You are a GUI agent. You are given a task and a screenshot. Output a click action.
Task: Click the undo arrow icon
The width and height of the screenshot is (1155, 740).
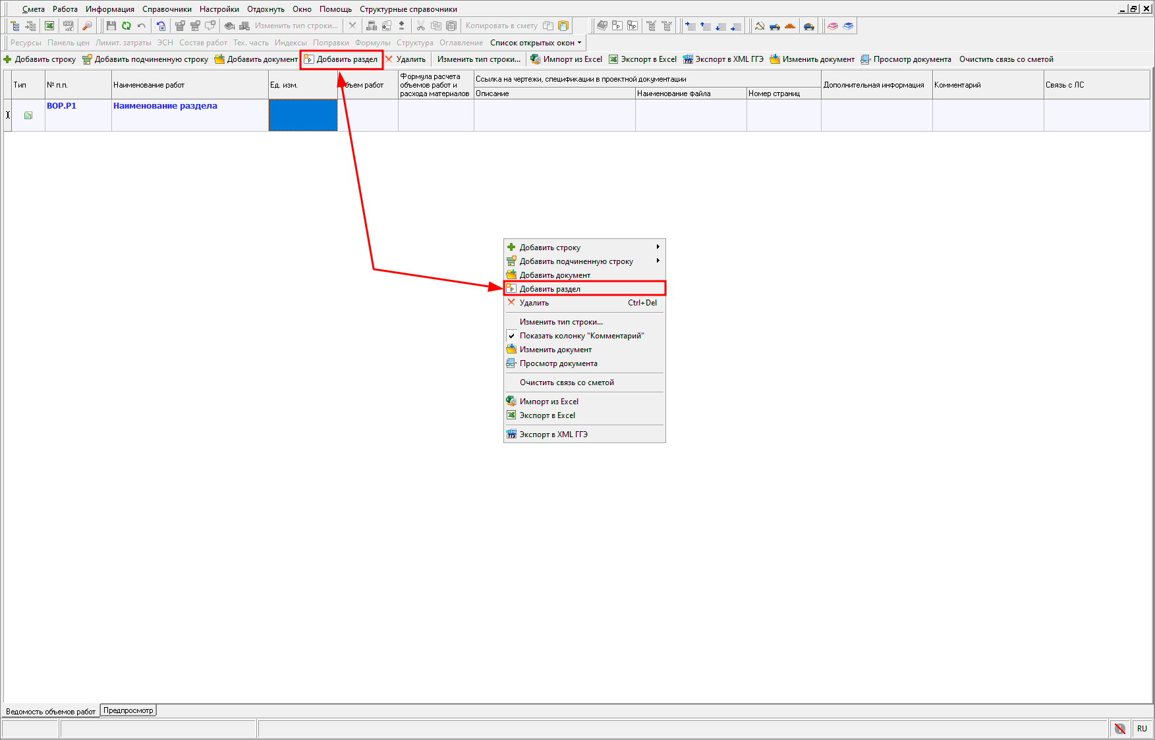[141, 26]
